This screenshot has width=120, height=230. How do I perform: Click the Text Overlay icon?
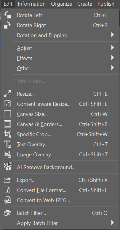pos(7,144)
